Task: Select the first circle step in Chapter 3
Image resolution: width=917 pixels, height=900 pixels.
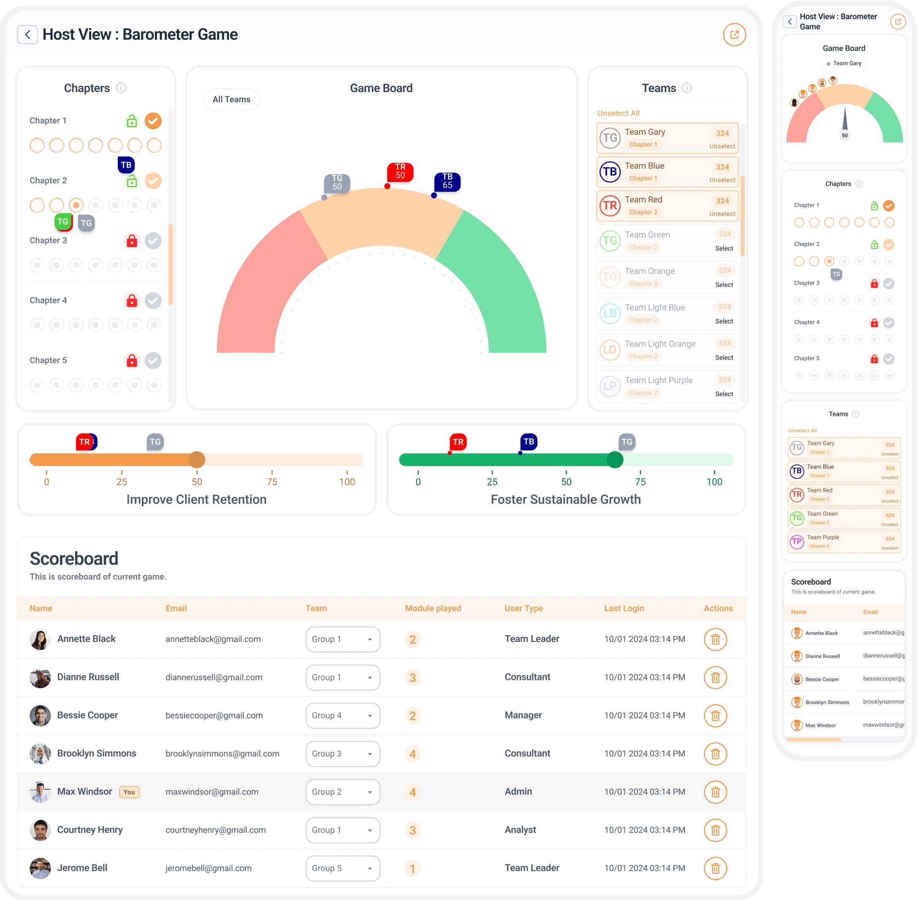Action: point(37,265)
